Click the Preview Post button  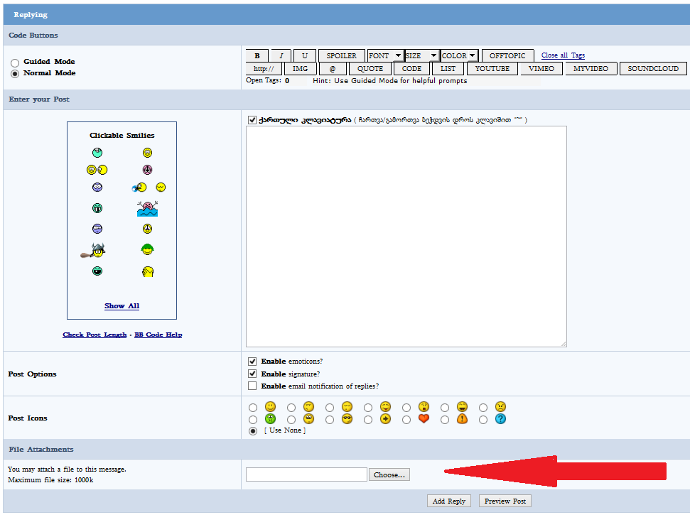[505, 501]
